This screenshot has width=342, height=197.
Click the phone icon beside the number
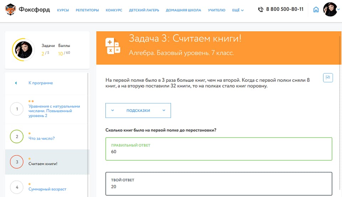pos(261,10)
